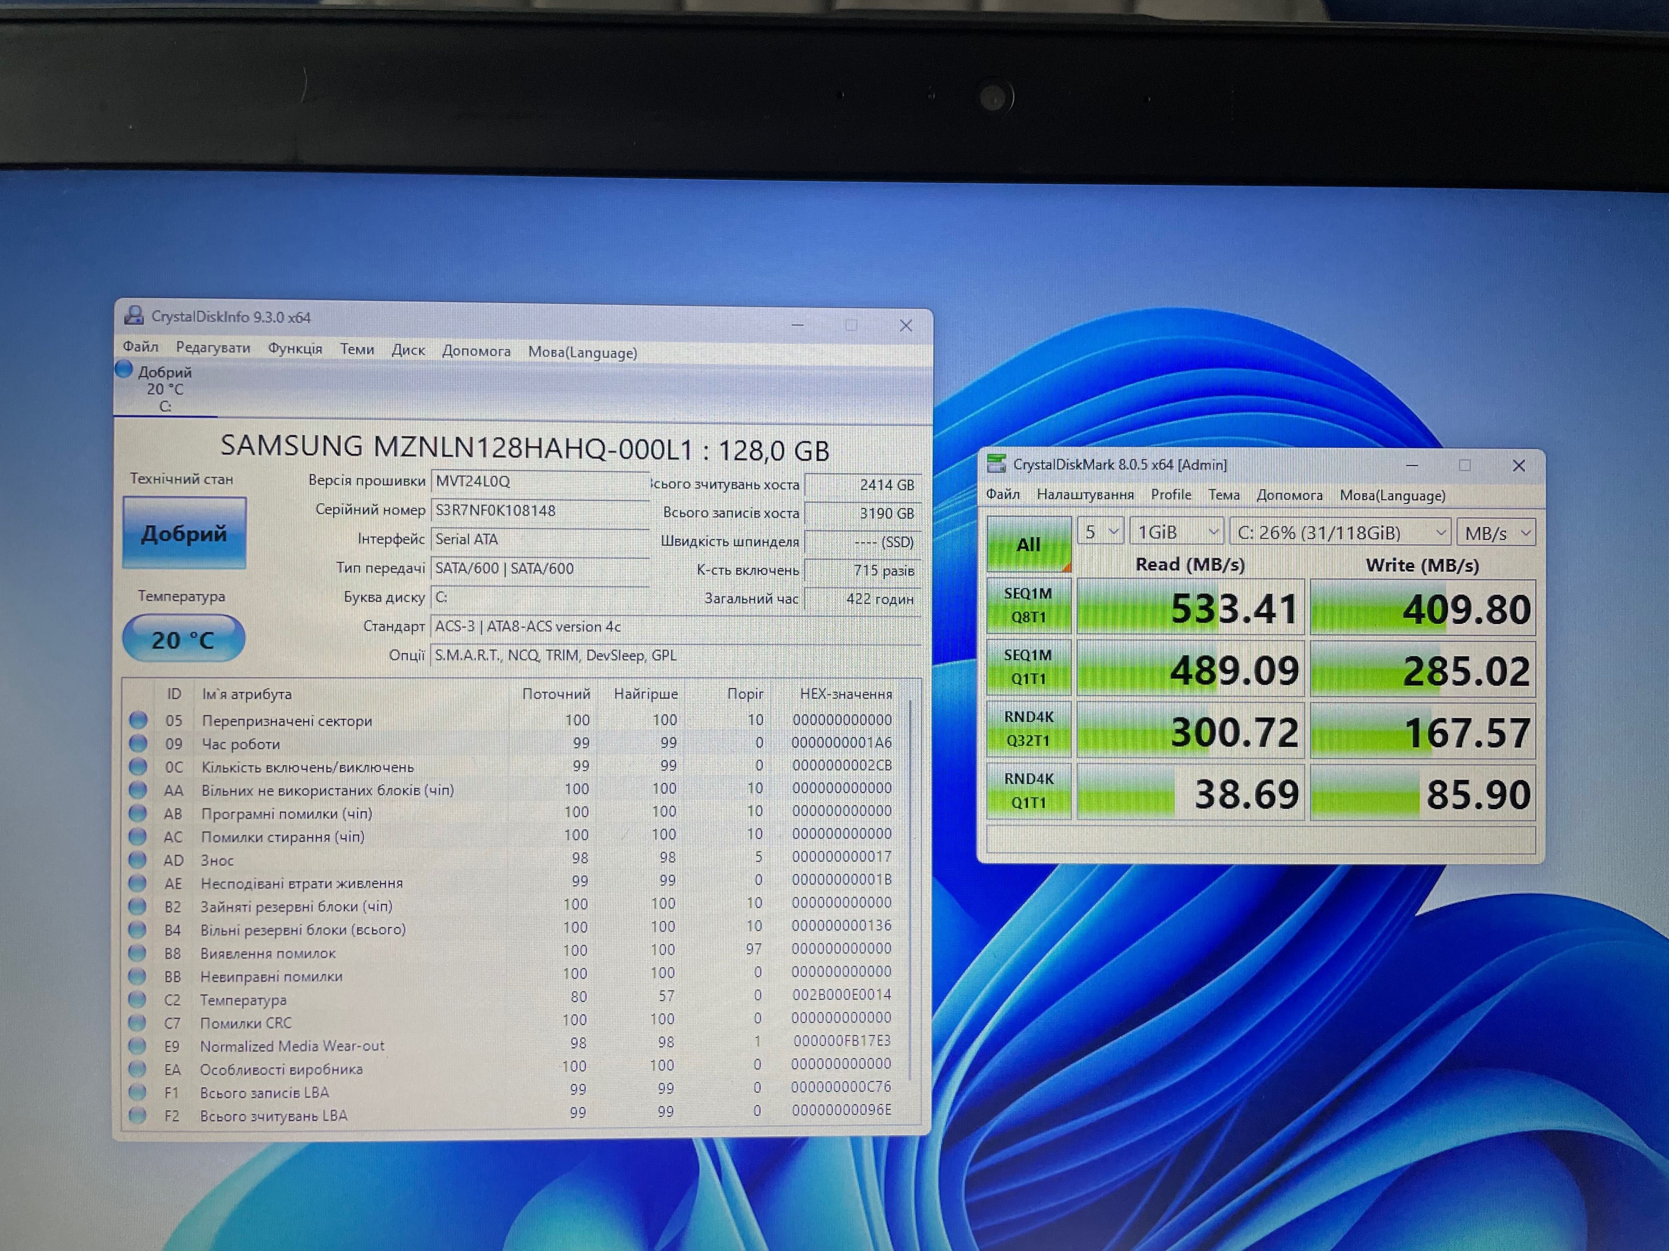Click status dot for attribute AB Програмні помилки

(x=137, y=813)
